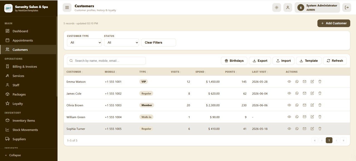The height and width of the screenshot is (161, 356).
Task: Open Loyalty in sidebar
Action: pos(28,104)
